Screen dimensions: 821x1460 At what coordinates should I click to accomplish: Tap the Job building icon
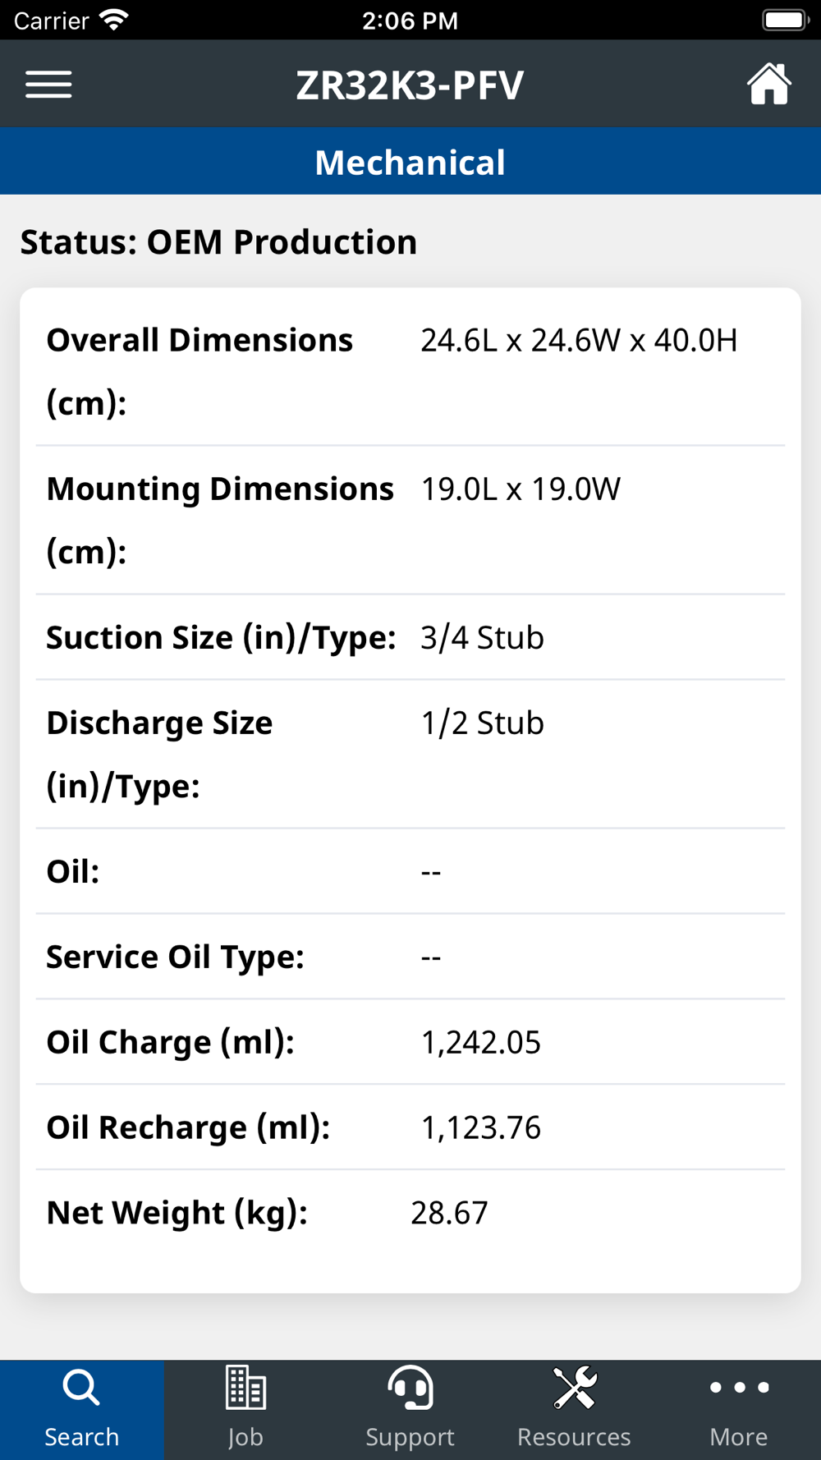click(245, 1389)
